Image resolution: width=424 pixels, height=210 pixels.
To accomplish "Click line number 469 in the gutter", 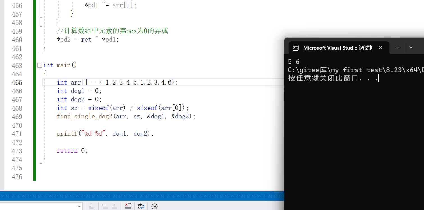I will coord(17,117).
